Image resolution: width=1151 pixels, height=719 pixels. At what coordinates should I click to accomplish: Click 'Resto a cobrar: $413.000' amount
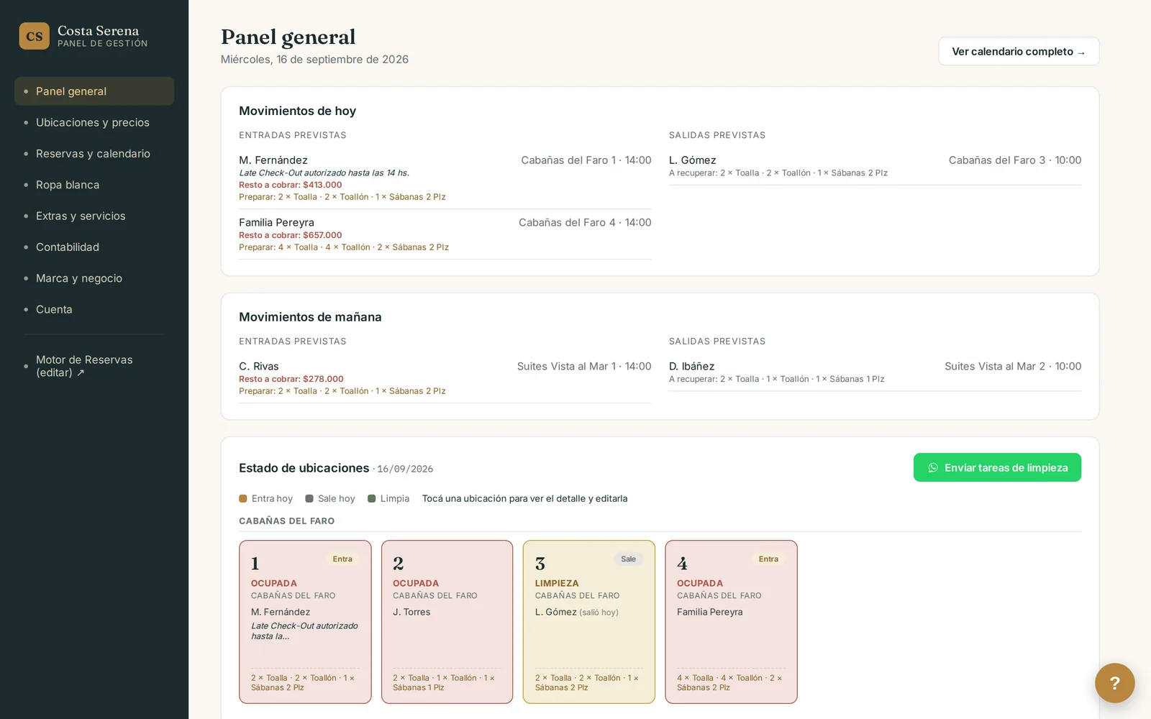click(291, 185)
